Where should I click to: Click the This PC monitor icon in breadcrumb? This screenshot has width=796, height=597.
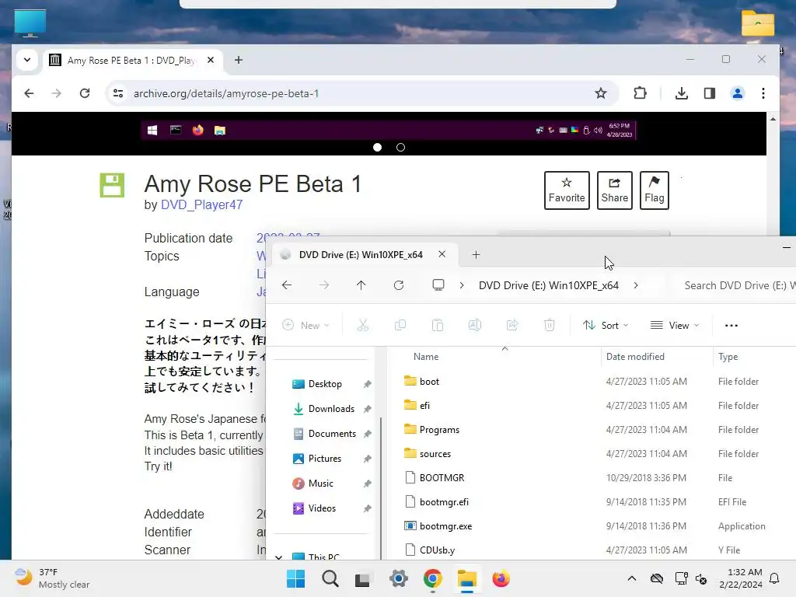(x=438, y=285)
